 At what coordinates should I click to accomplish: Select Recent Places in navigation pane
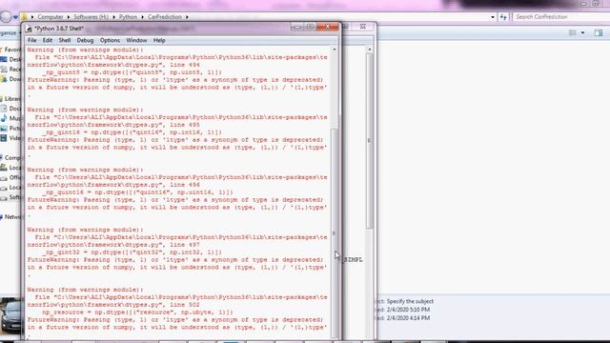11,70
